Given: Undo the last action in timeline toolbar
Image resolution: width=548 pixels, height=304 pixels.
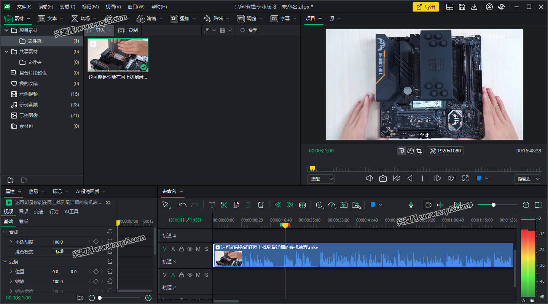Looking at the screenshot, I should click(183, 205).
